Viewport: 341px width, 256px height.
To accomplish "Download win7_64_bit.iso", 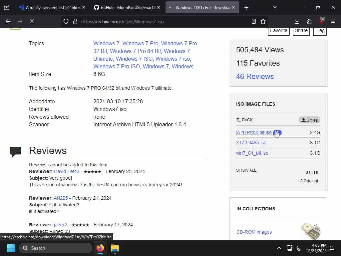I will (252, 153).
